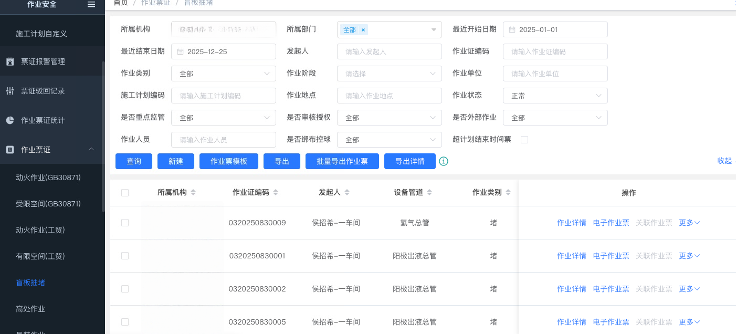Enable the 超计划结束时间票 checkbox
The width and height of the screenshot is (736, 334).
pos(524,140)
